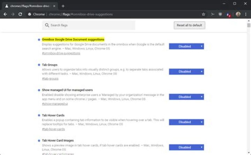Click Show managed UI for managed users title
The height and width of the screenshot is (155, 251).
pyautogui.click(x=67, y=90)
